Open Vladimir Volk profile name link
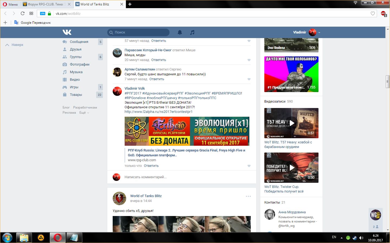This screenshot has height=243, width=390. pyautogui.click(x=135, y=89)
